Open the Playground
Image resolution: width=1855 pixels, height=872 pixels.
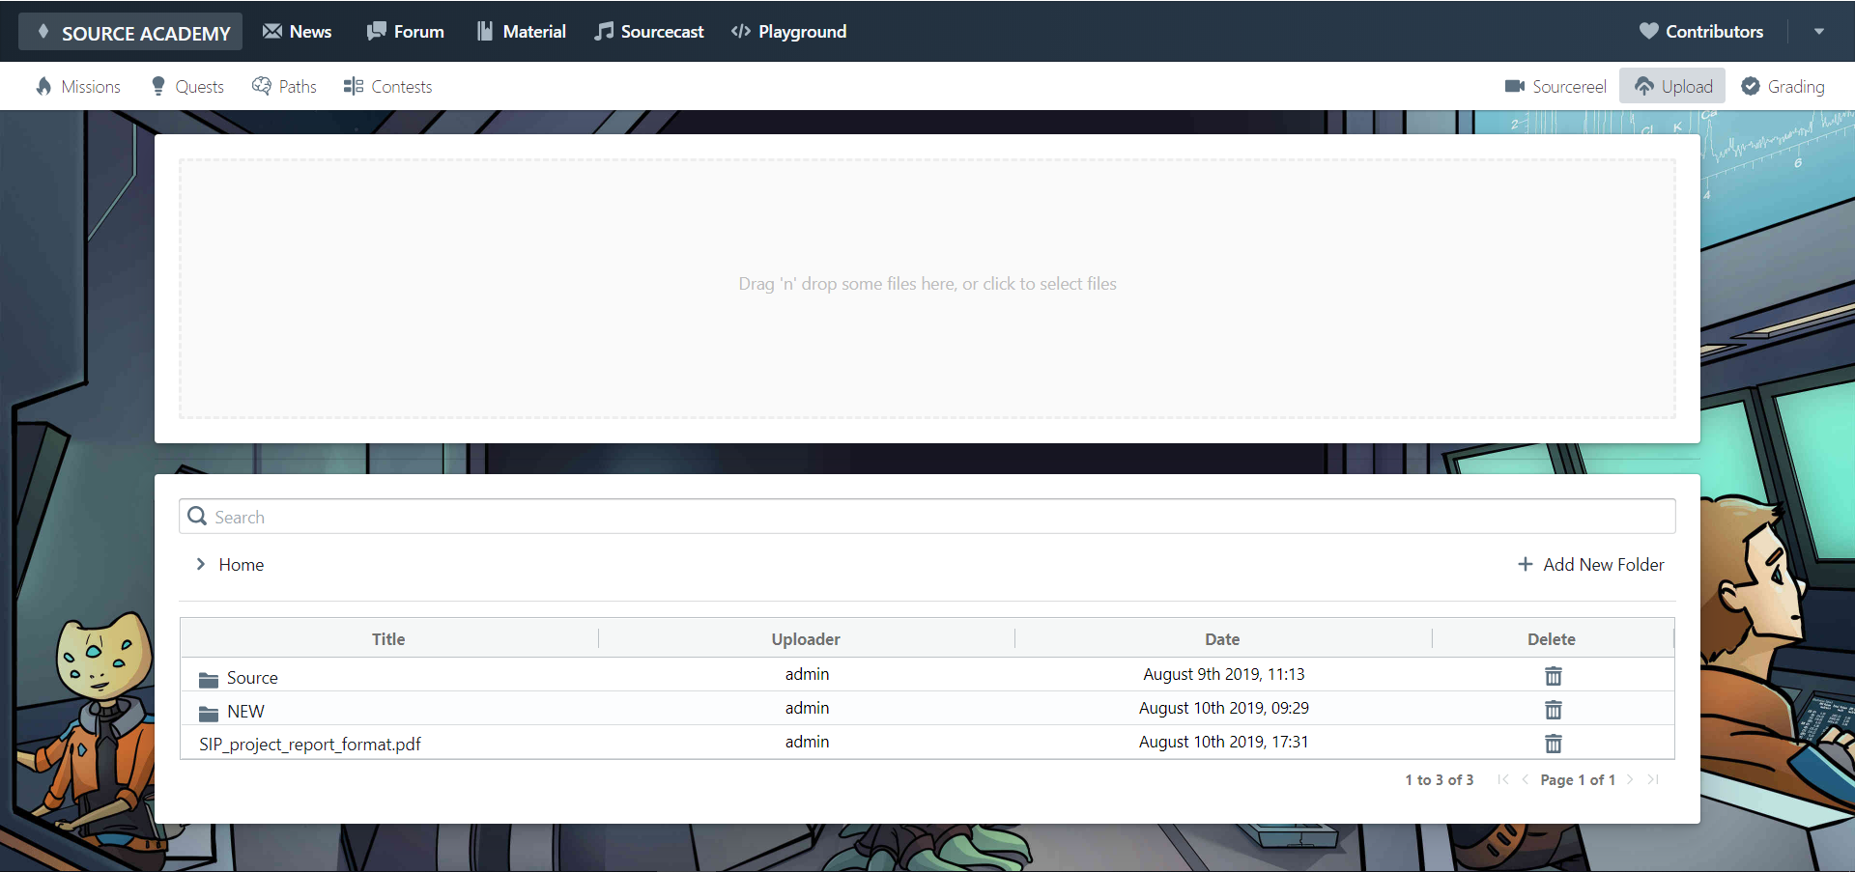point(789,32)
